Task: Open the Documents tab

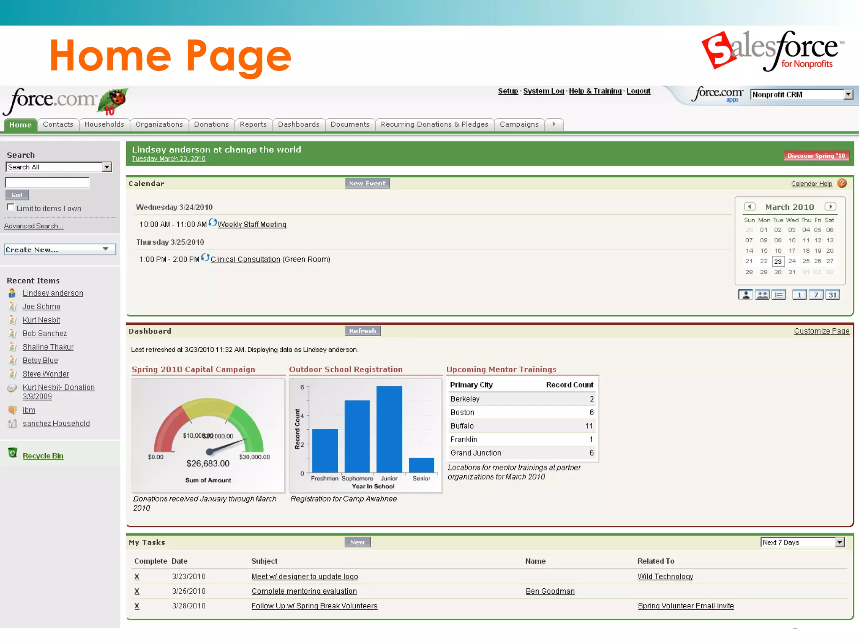Action: point(350,124)
